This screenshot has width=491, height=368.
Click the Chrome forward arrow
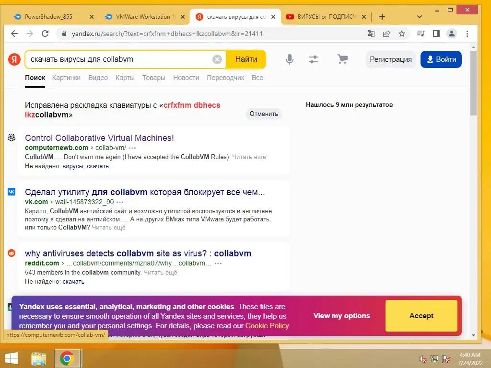pyautogui.click(x=29, y=34)
